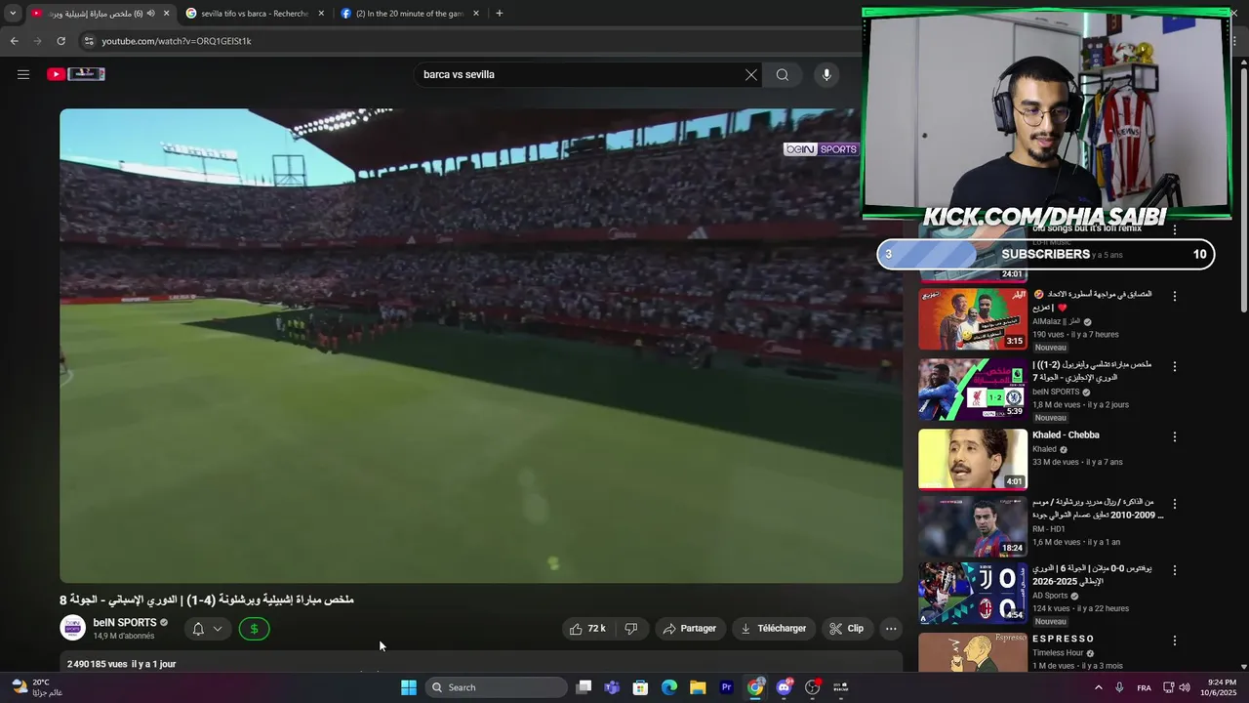Click the video player to pause
1249x703 pixels.
pyautogui.click(x=481, y=346)
